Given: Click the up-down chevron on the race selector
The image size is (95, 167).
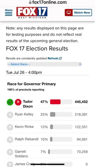Looking at the screenshot, I should [x=80, y=64].
